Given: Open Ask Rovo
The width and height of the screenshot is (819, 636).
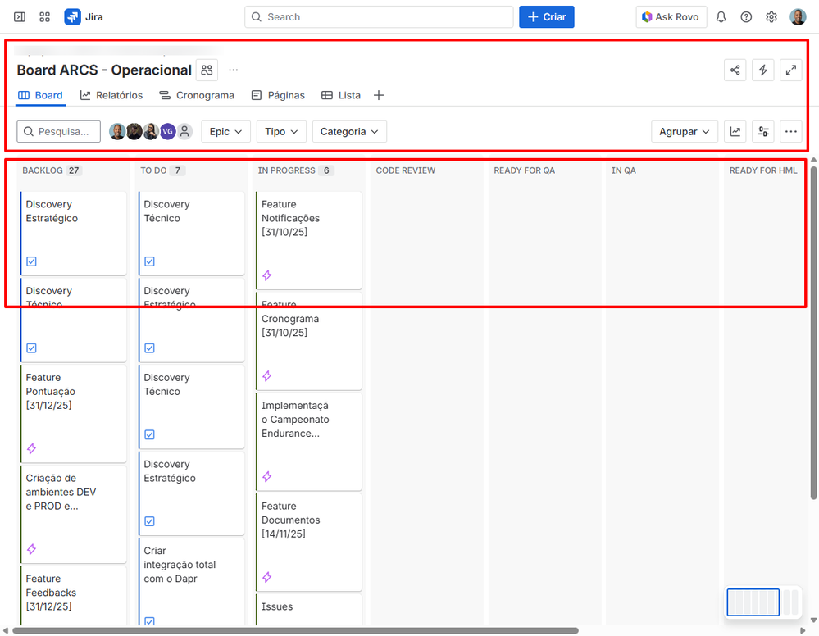Looking at the screenshot, I should [x=671, y=16].
